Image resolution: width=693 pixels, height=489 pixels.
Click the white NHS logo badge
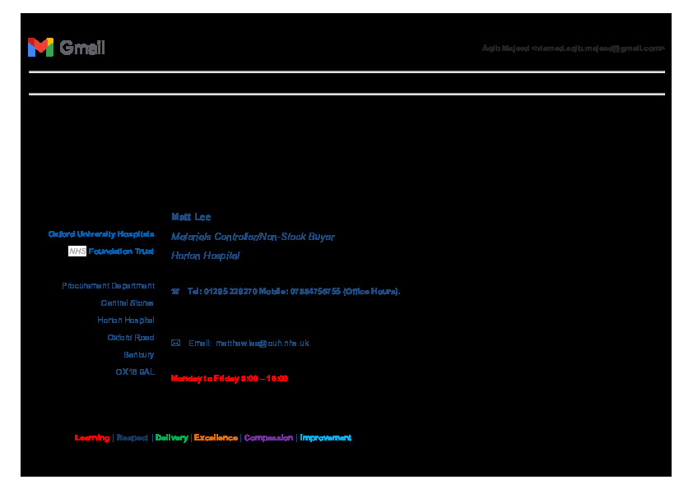click(77, 251)
